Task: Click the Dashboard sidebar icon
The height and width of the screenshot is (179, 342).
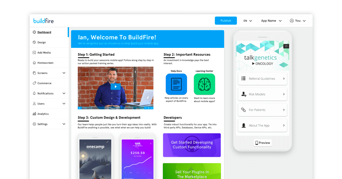Action: point(34,32)
